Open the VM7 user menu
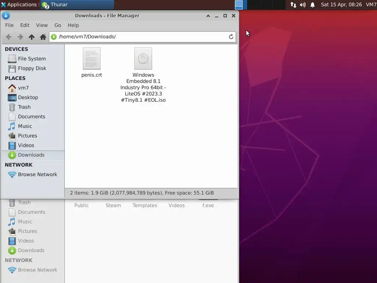The width and height of the screenshot is (377, 283). [371, 4]
